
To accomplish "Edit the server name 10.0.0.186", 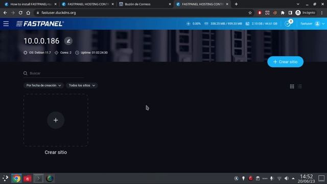I will click(68, 41).
